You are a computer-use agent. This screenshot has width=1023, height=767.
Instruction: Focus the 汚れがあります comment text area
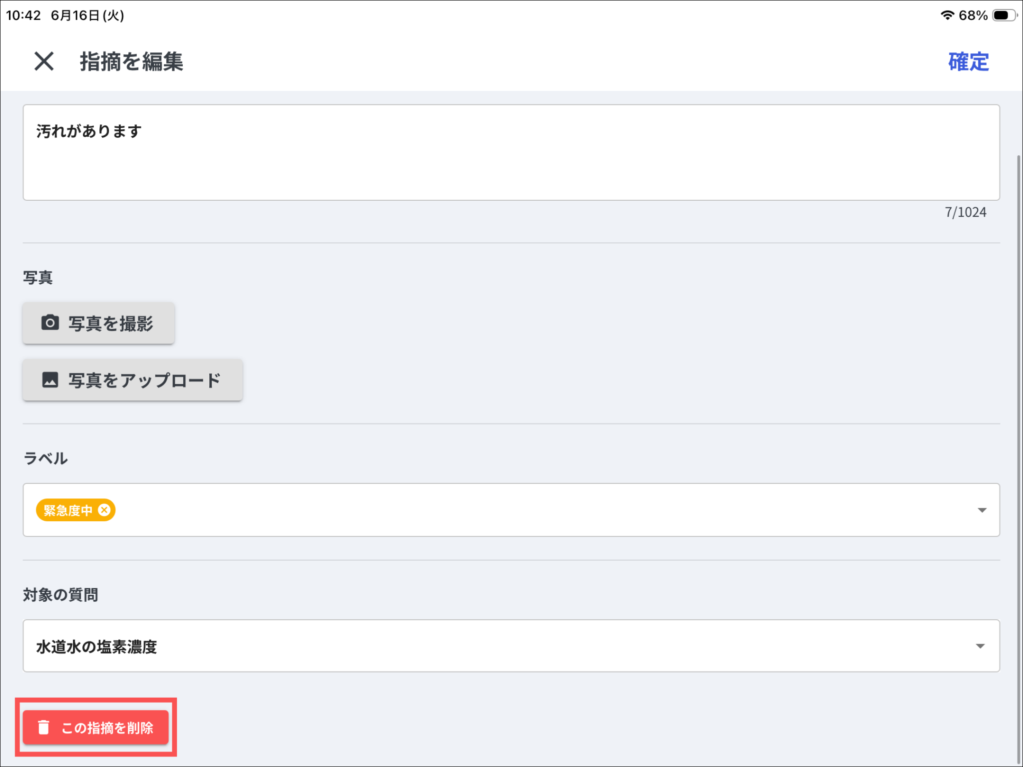pyautogui.click(x=511, y=152)
